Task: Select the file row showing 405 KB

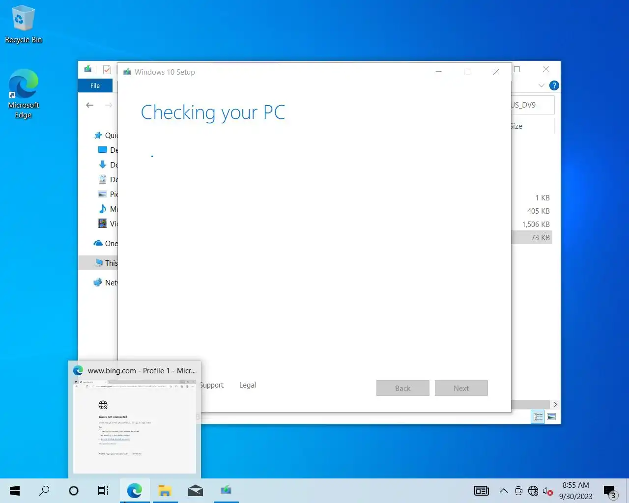Action: click(532, 211)
